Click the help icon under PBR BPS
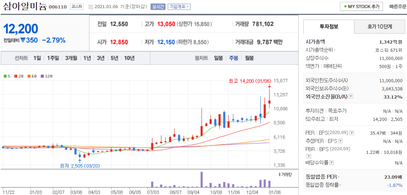The image size is (407, 195). tap(309, 156)
